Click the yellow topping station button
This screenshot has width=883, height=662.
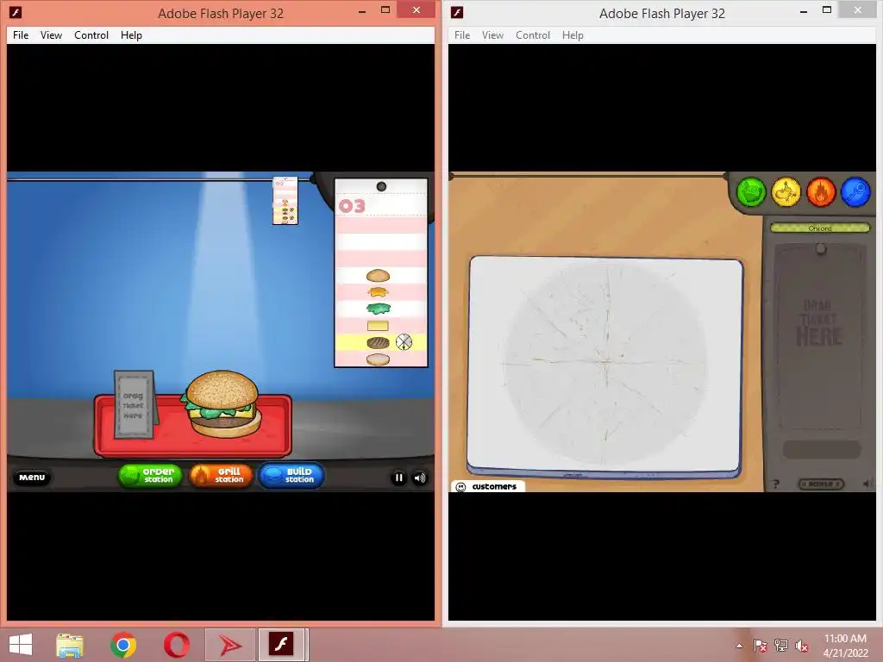[x=786, y=192]
